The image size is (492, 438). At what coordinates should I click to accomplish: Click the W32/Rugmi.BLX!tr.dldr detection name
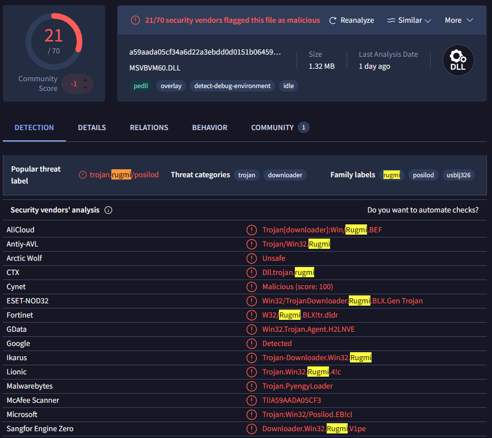point(300,315)
